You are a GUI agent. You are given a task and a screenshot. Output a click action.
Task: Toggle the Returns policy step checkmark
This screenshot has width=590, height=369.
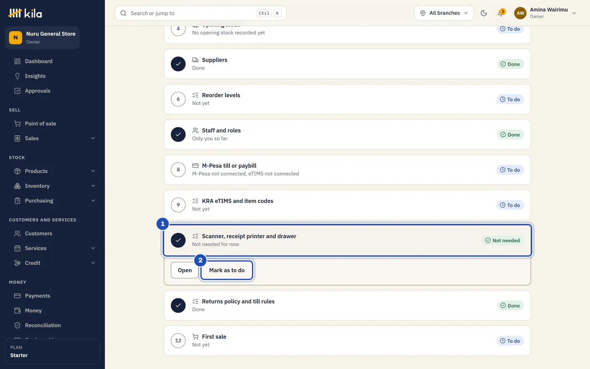(x=178, y=305)
